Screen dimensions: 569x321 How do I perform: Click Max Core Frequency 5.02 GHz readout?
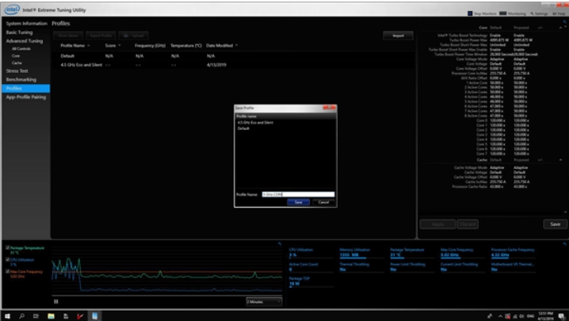coord(449,255)
